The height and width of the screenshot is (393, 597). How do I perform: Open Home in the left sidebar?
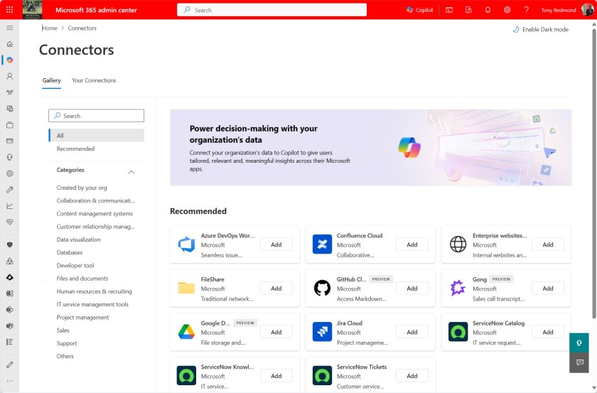pos(10,44)
